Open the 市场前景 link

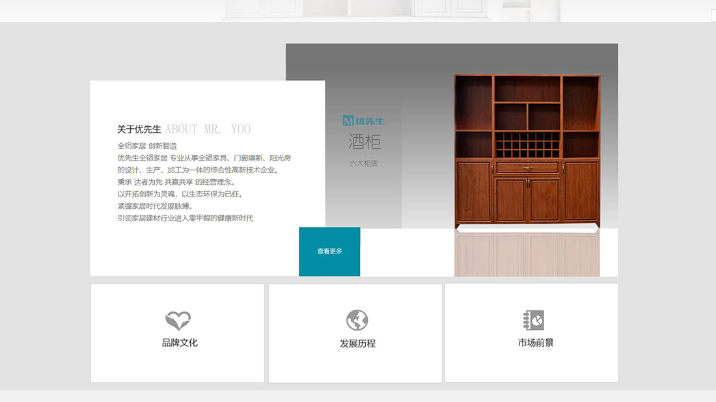[x=536, y=343]
